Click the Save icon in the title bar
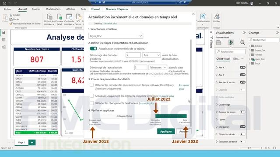Screen dimensions: 280x157 click(5, 3)
